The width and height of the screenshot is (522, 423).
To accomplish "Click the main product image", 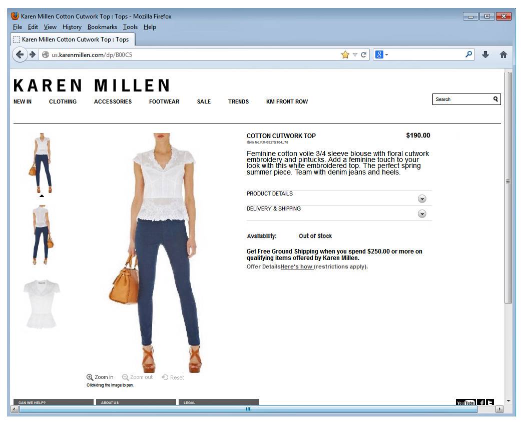I will coord(155,252).
